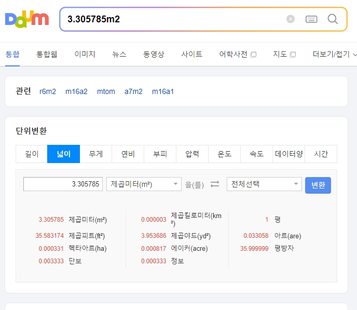Open the 뉴스 tab
This screenshot has height=310, width=357.
tap(119, 54)
